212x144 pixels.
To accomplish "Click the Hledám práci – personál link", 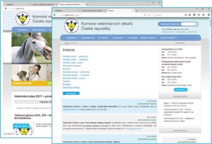I will (76, 55).
